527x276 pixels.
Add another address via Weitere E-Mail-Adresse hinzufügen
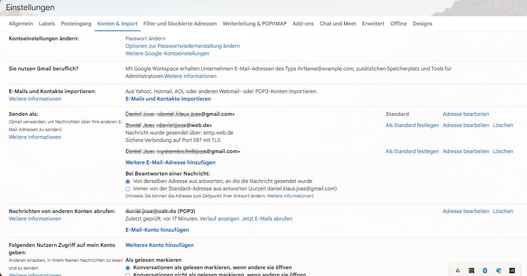[170, 163]
